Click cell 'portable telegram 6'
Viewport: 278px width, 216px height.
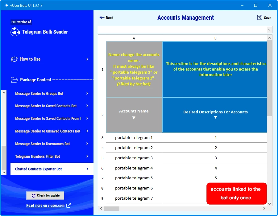134,188
